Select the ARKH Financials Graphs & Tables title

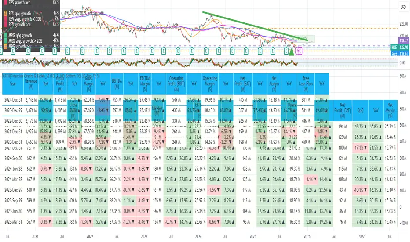tap(51, 76)
